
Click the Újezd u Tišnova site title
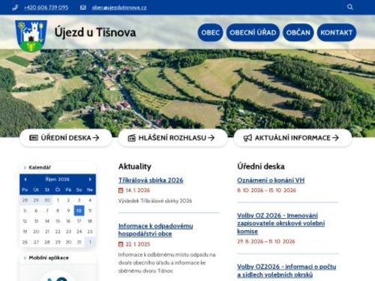[95, 32]
